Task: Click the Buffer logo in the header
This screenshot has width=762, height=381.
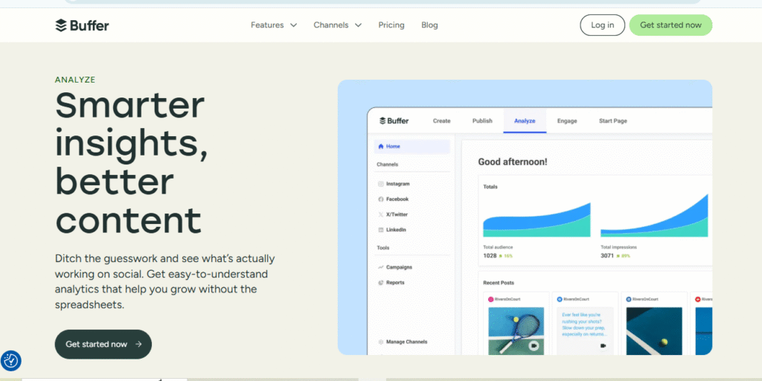Action: click(82, 25)
